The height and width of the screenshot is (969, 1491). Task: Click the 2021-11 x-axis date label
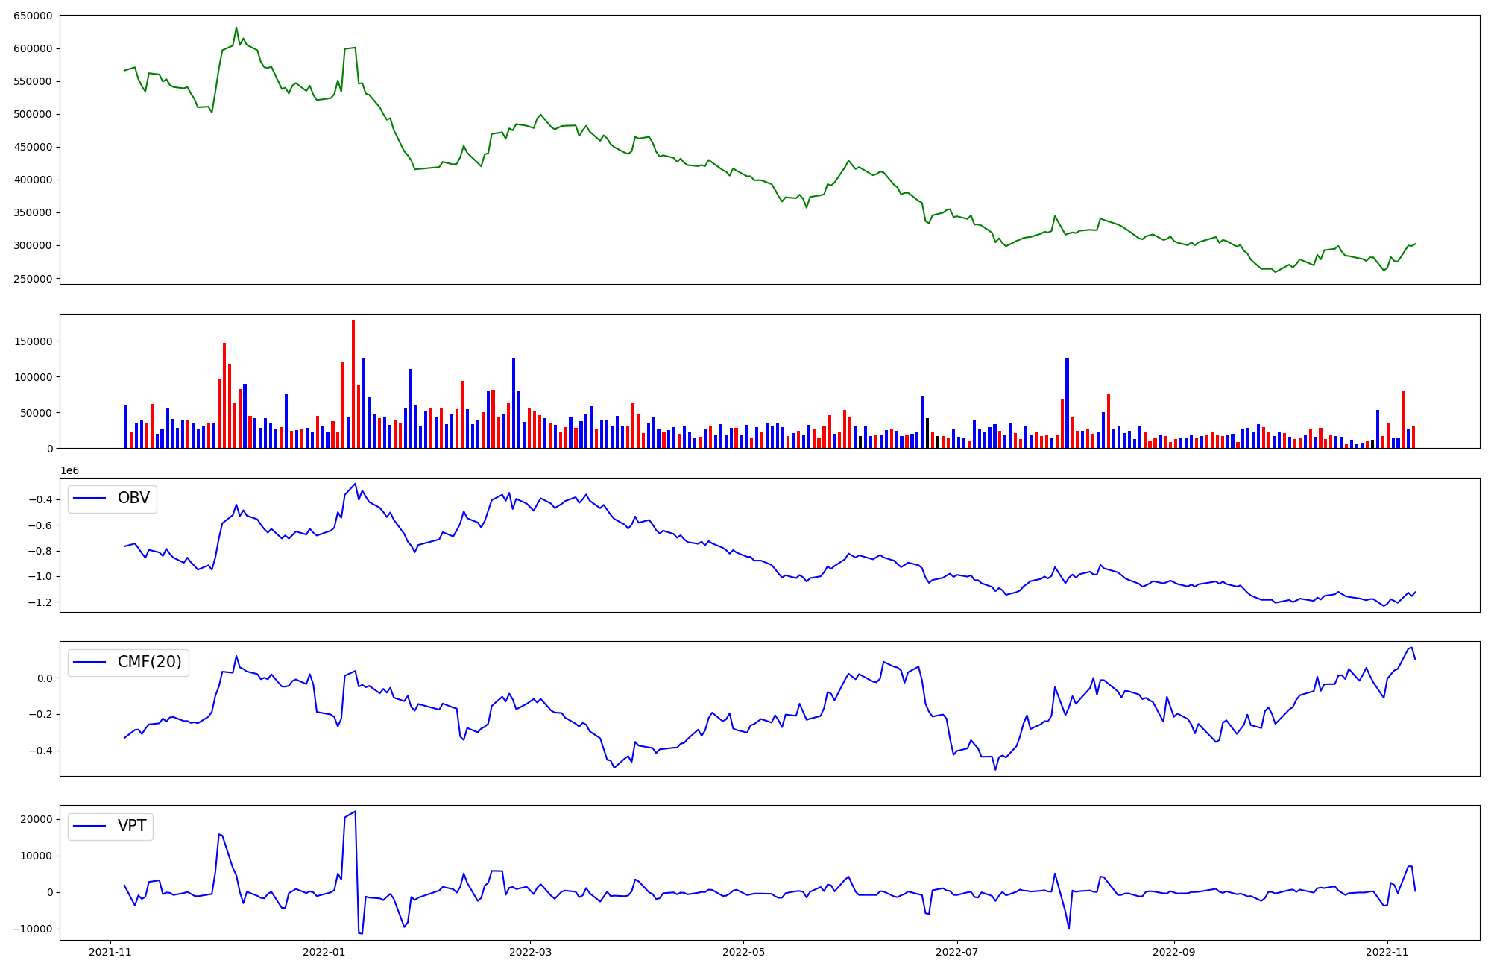pos(110,952)
